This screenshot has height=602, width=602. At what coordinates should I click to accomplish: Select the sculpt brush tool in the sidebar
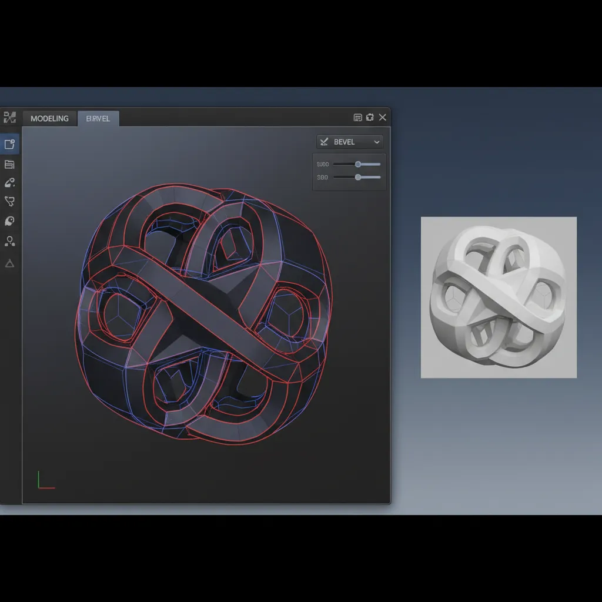click(9, 182)
